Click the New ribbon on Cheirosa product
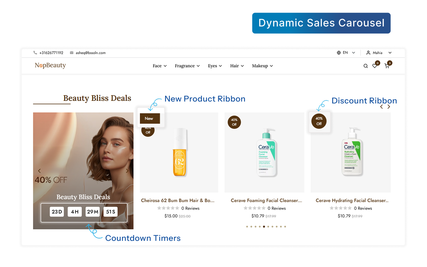 [150, 118]
